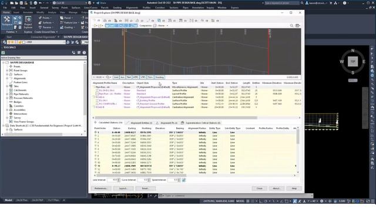This screenshot has width=376, height=212.
Task: Click the Toolspace help icon
Action: coord(84,52)
